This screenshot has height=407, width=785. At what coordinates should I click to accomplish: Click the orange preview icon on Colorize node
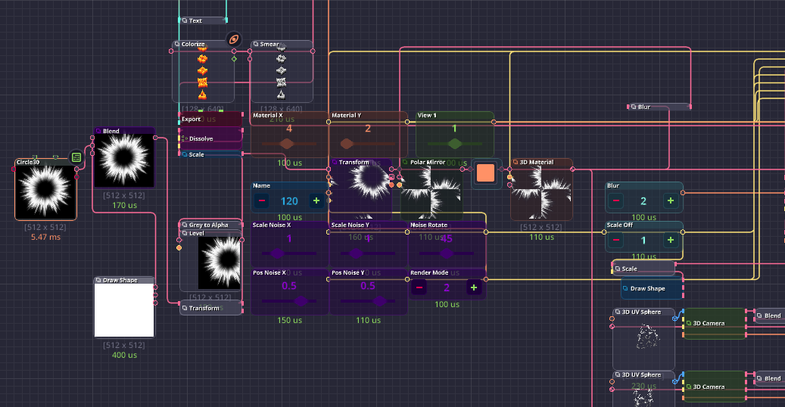(x=234, y=39)
